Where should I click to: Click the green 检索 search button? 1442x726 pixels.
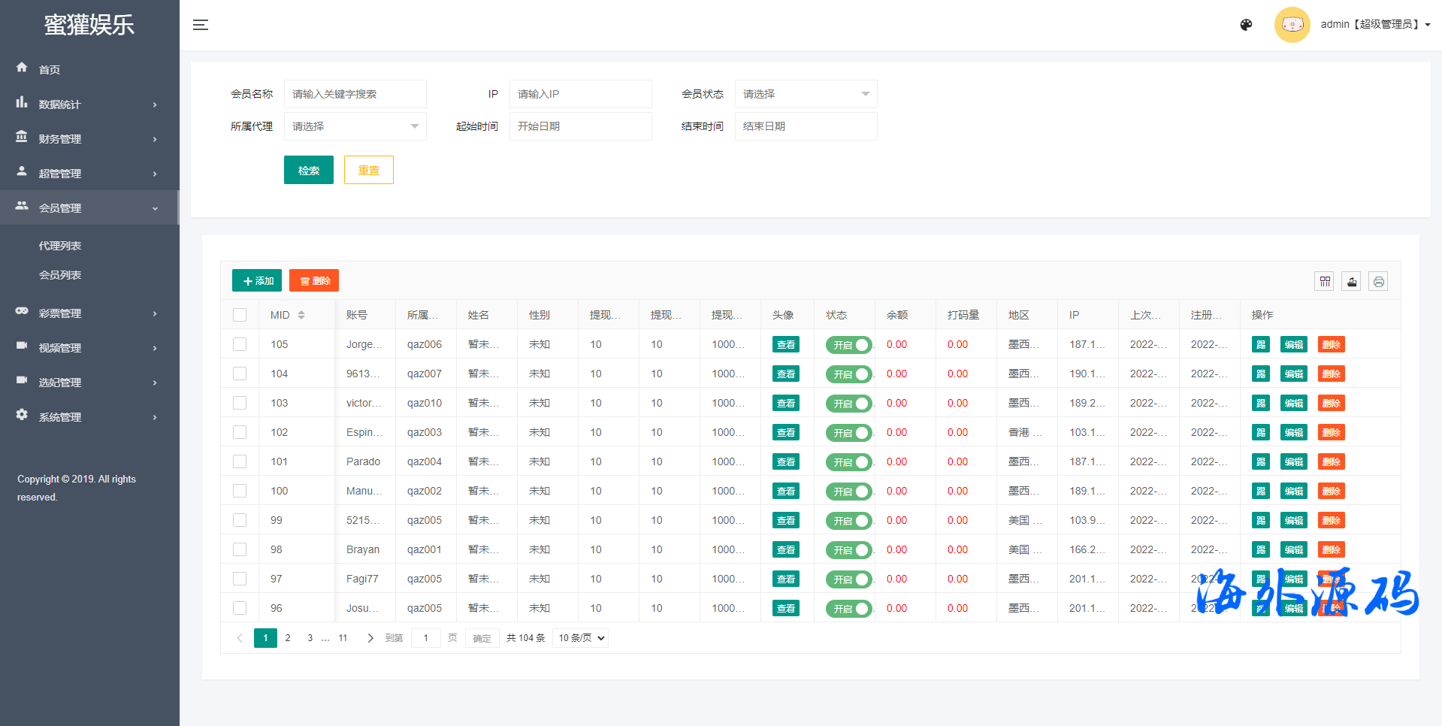[x=308, y=171]
